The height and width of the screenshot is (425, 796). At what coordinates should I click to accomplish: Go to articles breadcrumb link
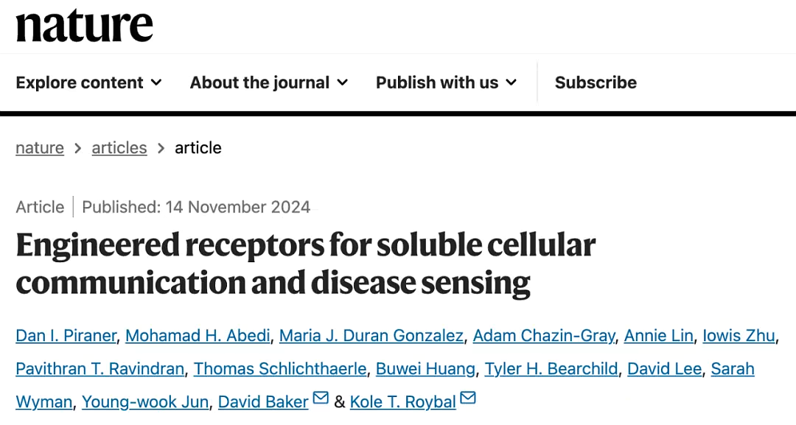click(119, 148)
